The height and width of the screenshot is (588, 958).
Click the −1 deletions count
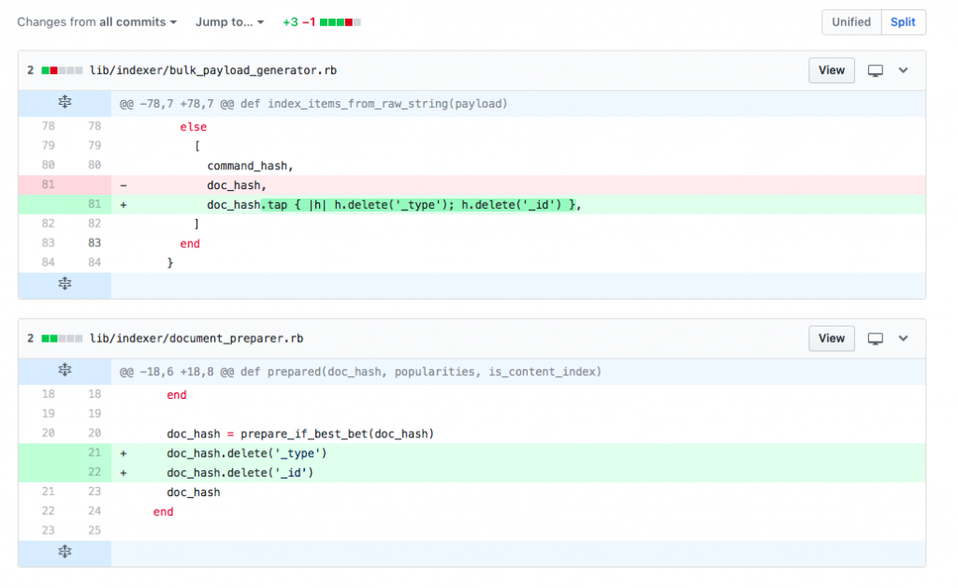tap(309, 22)
